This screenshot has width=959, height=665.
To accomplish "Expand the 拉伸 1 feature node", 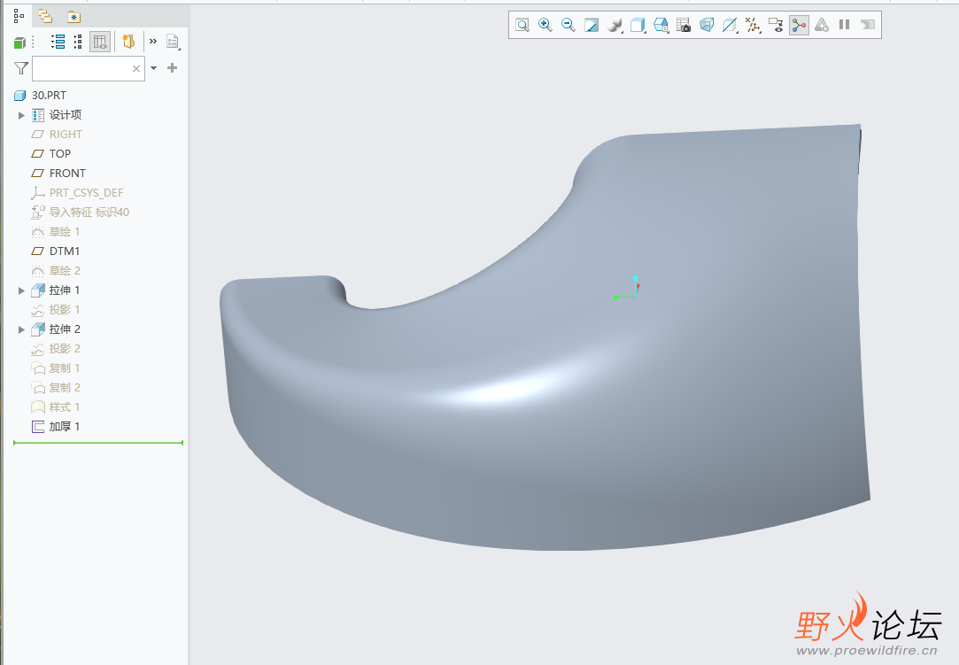I will point(22,290).
